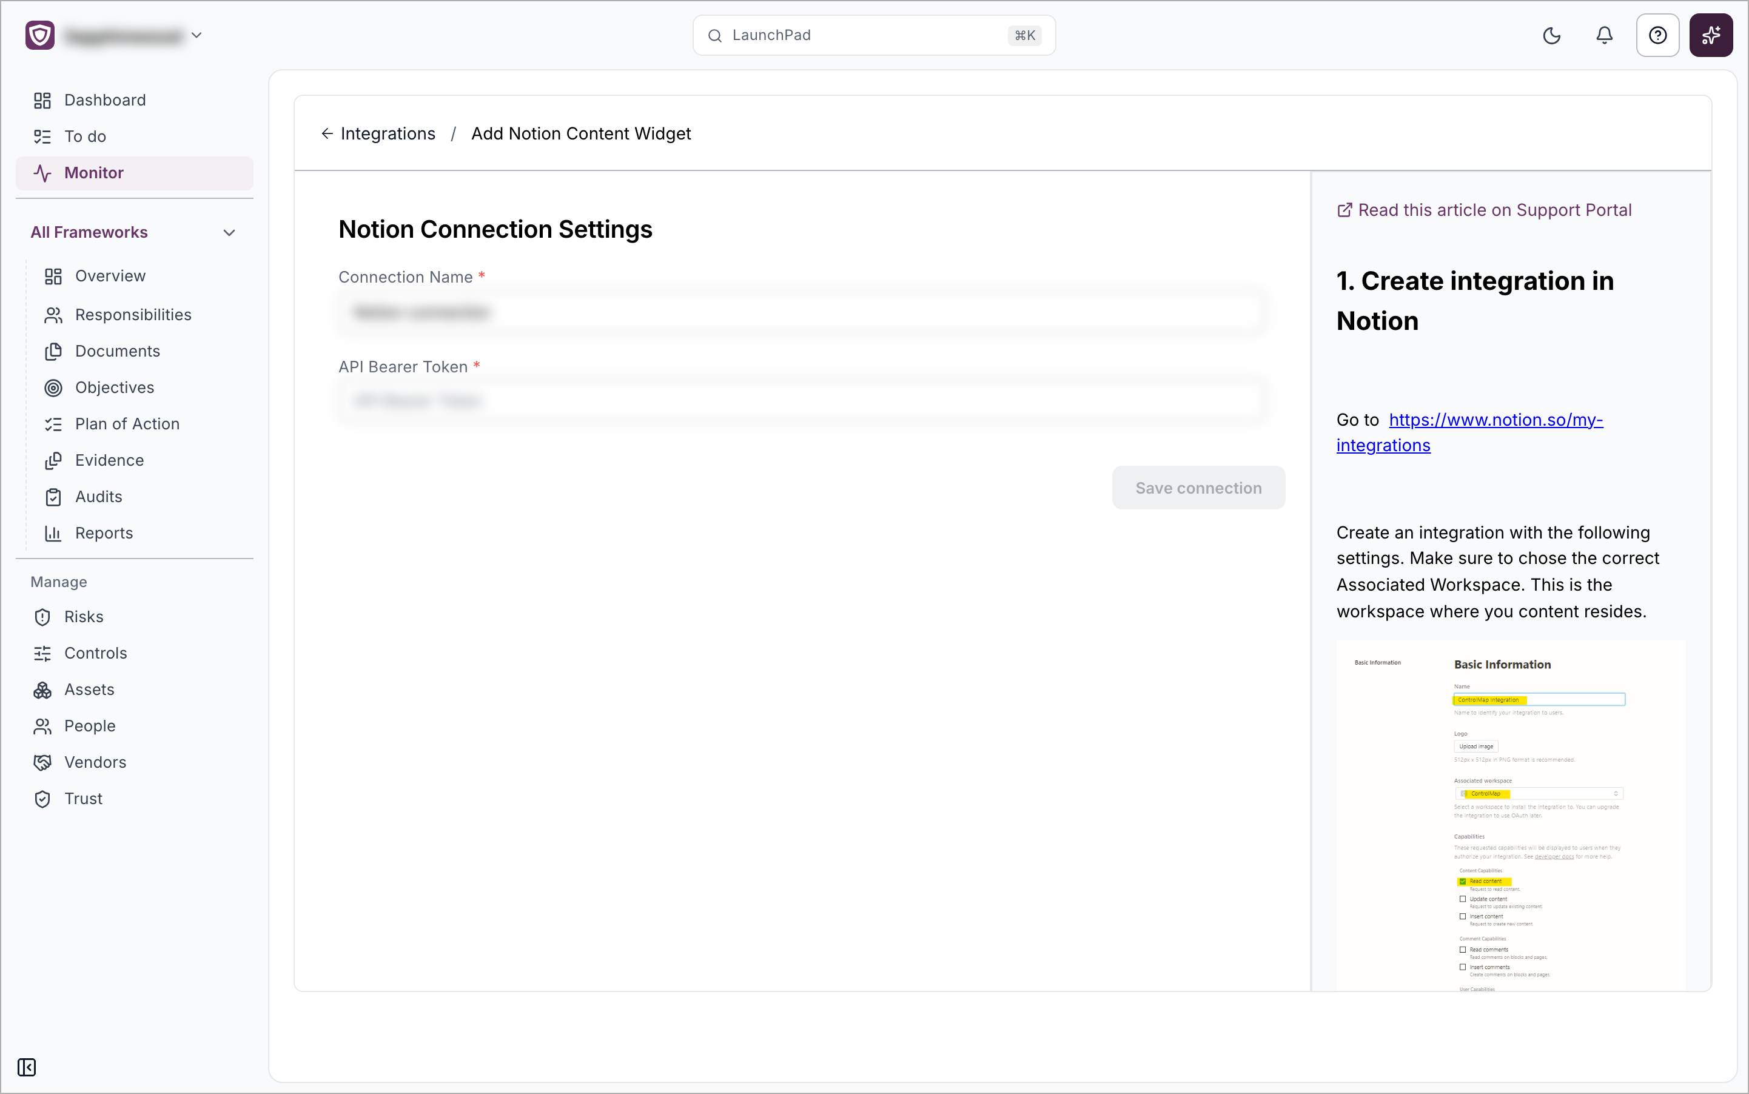
Task: Open the People page
Action: [90, 727]
